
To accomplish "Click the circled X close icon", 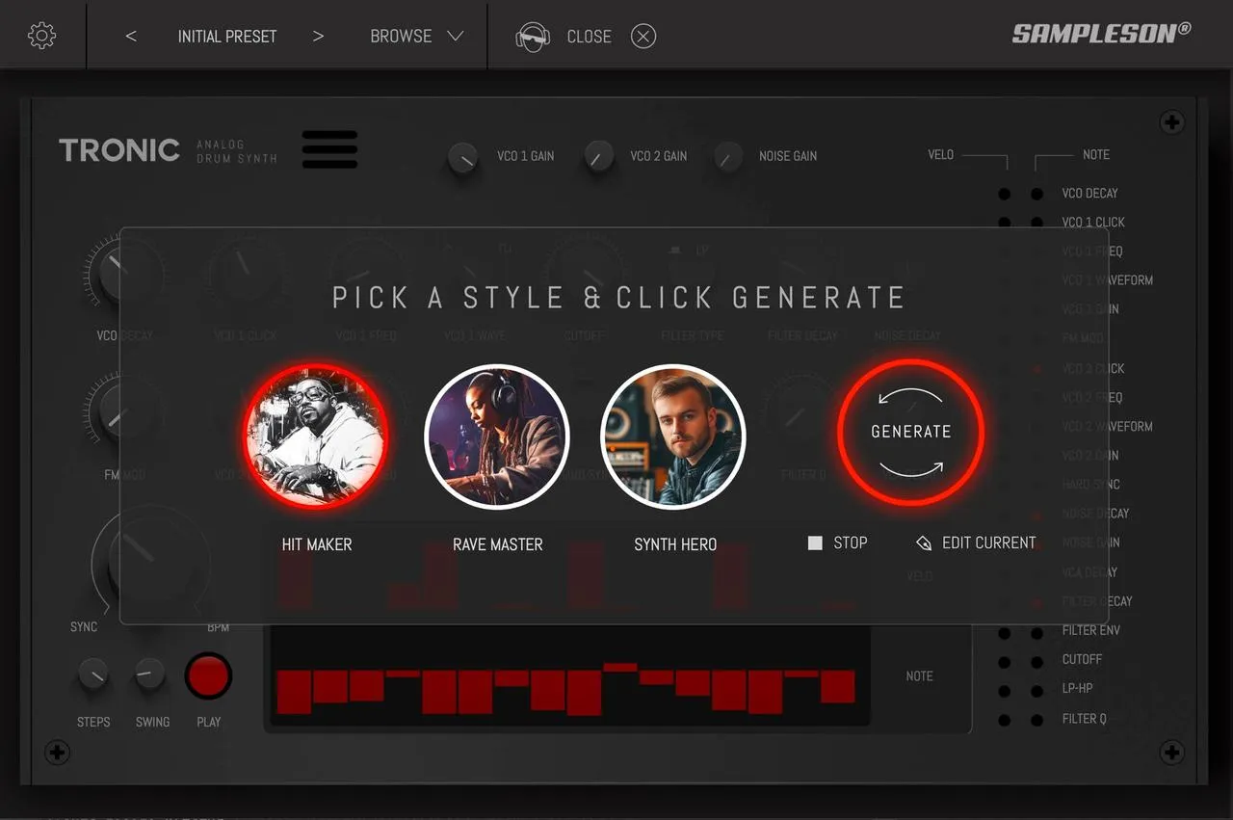I will (643, 37).
